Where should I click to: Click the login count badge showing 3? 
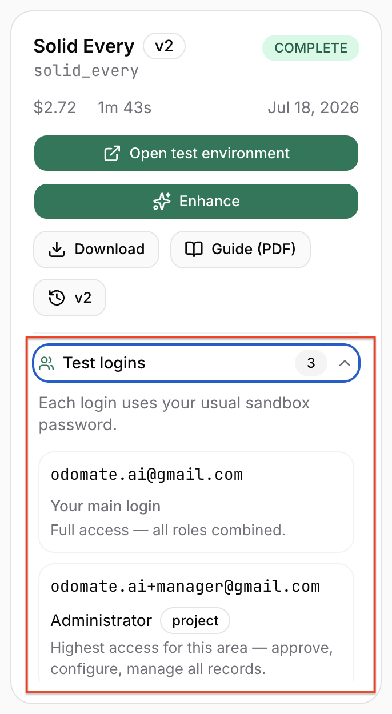tap(311, 363)
